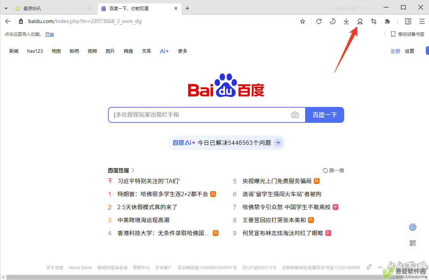Open 文库 navigation link
Screen dimensions: 429x280
point(146,51)
